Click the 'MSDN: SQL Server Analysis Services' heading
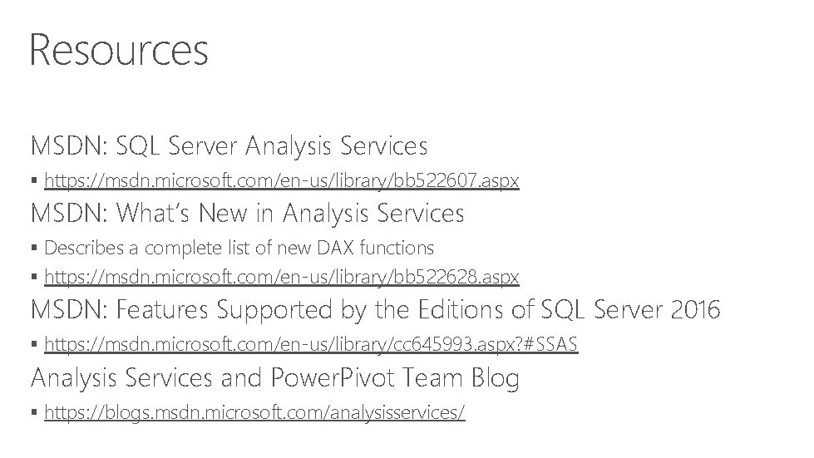Screen dimensions: 814x458 point(229,145)
